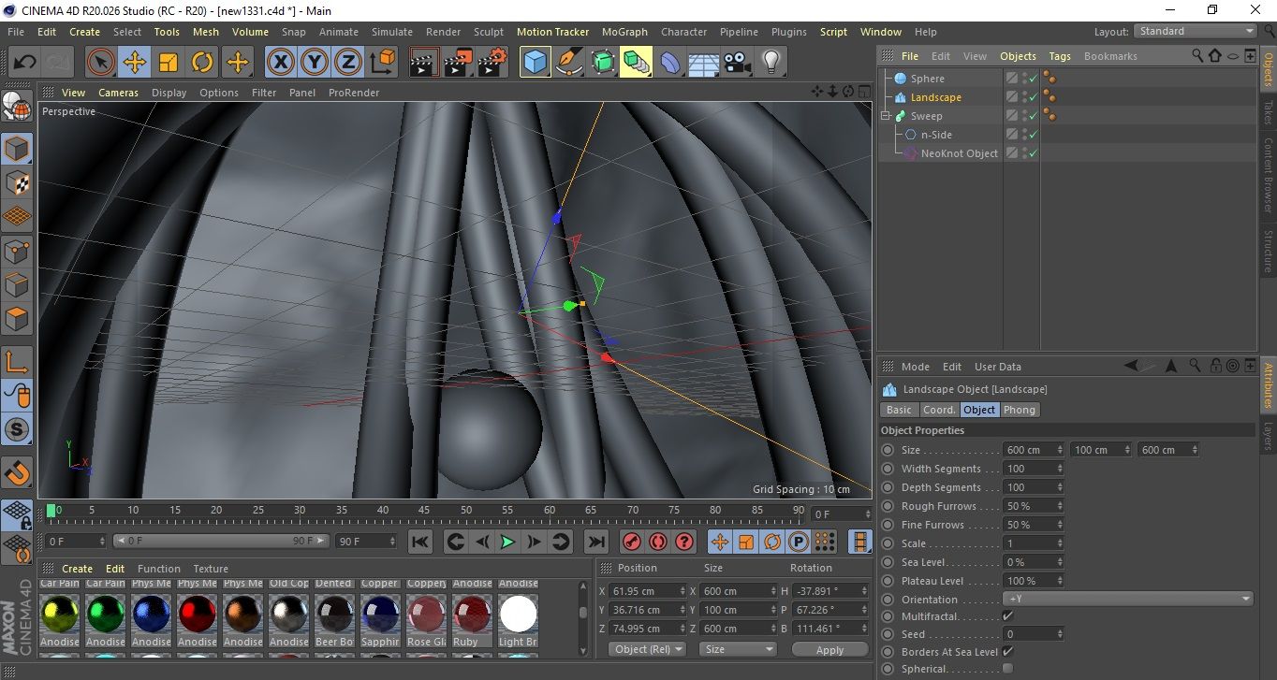Step the Seed value spinner
The width and height of the screenshot is (1277, 680).
tap(1060, 634)
